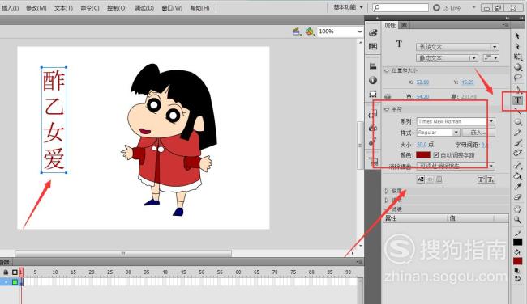This screenshot has width=527, height=304.
Task: Click the 嵌入 embed font button
Action: pos(478,133)
